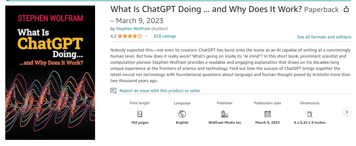Click the Wolfram Media Inc publisher text
The height and width of the screenshot is (146, 356).
[x=225, y=123]
